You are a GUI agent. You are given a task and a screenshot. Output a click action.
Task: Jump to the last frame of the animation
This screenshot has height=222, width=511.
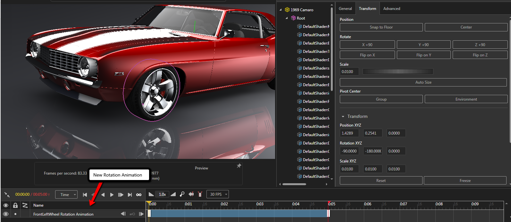(x=130, y=194)
